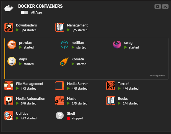Click the notifiarr container name
171x134 pixels.
78,43
